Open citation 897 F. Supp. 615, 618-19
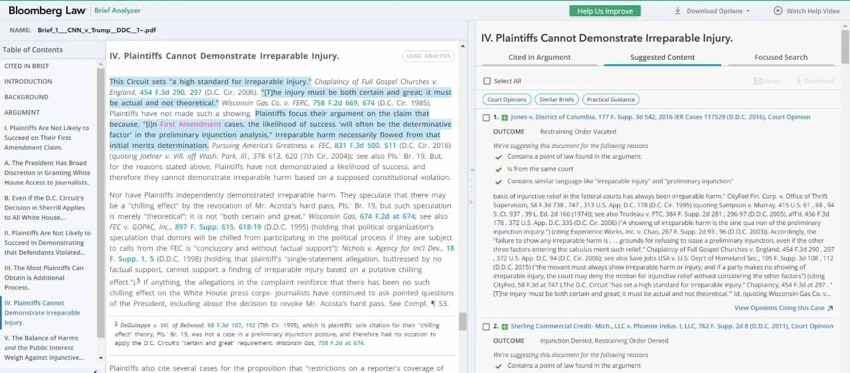Image resolution: width=850 pixels, height=373 pixels. [219, 227]
